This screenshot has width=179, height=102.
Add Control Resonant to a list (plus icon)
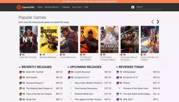coord(62,28)
